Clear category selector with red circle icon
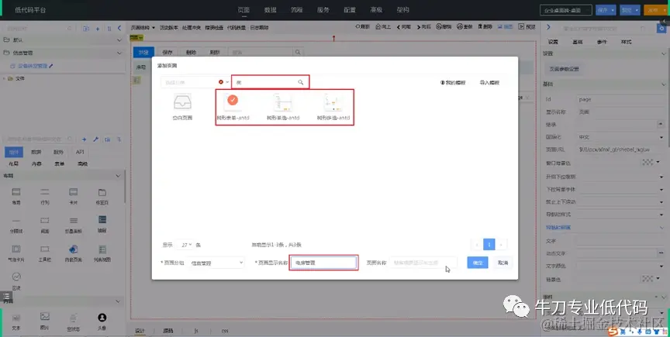 (x=221, y=82)
